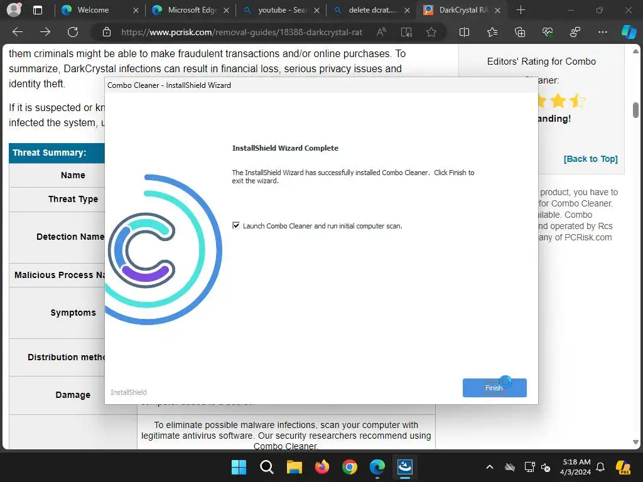Open the Windows Start menu
The width and height of the screenshot is (643, 482).
pyautogui.click(x=239, y=467)
